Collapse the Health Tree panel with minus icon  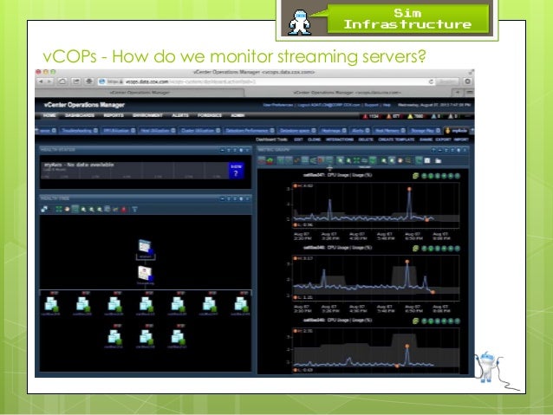click(222, 199)
